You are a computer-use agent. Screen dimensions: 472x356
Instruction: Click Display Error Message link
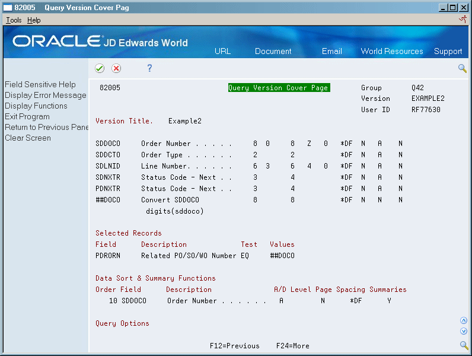tap(46, 96)
